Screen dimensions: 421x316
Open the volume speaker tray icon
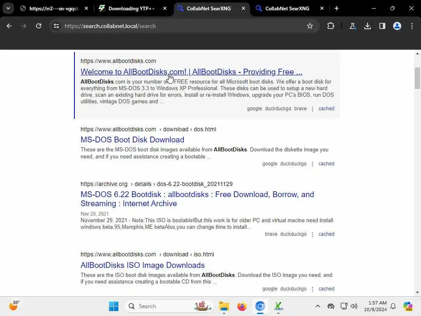354,306
